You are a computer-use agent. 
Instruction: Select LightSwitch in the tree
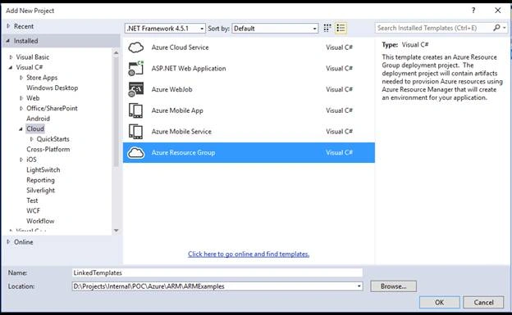click(x=43, y=169)
